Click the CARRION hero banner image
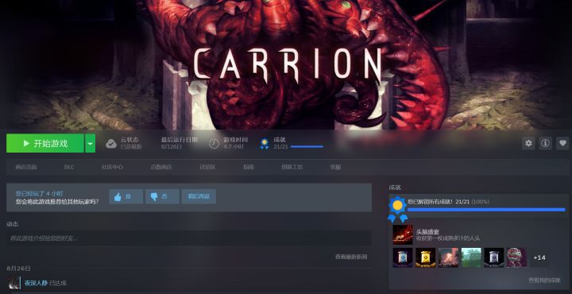The image size is (572, 294). (286, 64)
